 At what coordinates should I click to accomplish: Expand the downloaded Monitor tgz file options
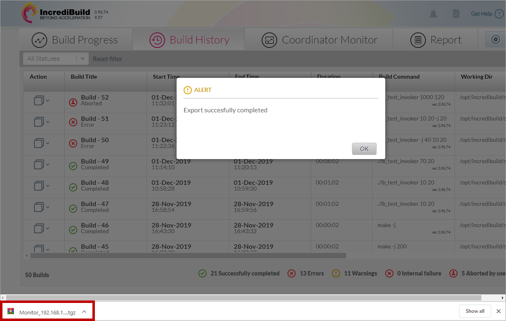[x=84, y=312]
